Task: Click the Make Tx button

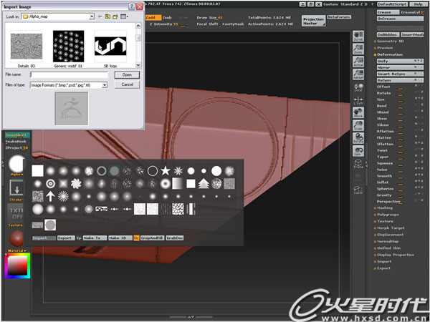Action: click(x=95, y=238)
